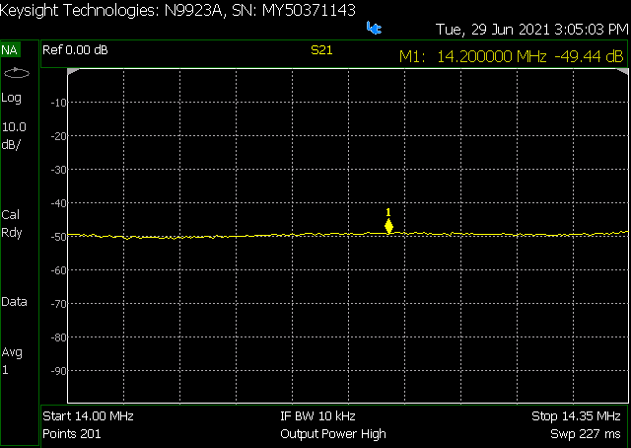
Task: Click the sweep indicator icon under NA
Action: 17,73
